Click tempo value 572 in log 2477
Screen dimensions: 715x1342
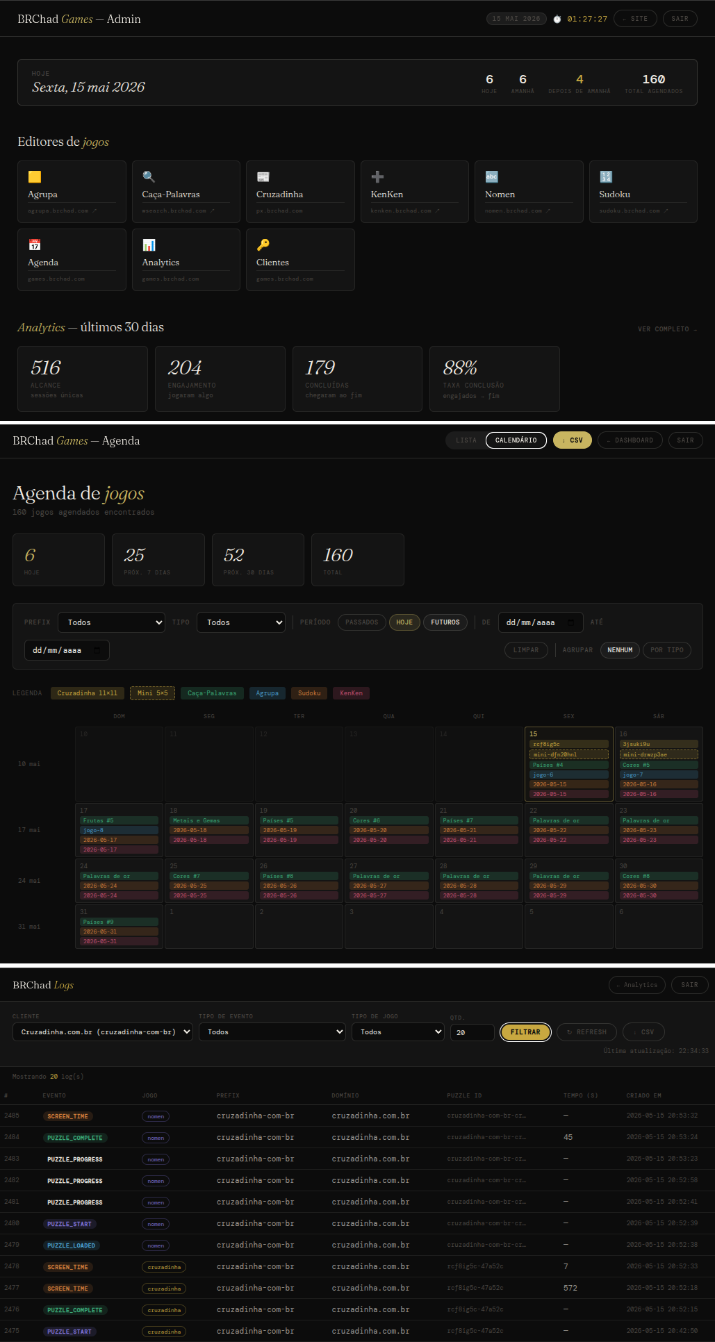click(x=570, y=1288)
